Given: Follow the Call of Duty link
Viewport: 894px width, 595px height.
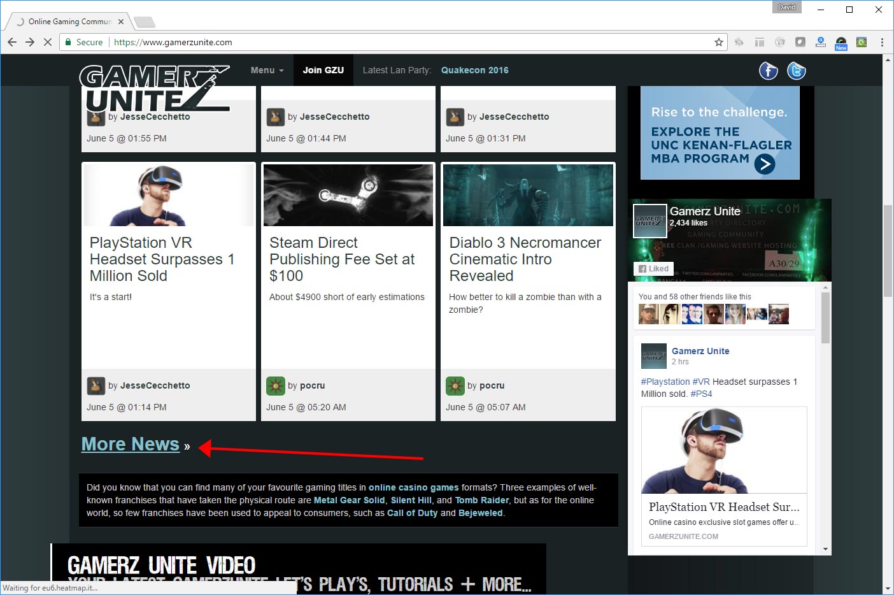Looking at the screenshot, I should click(x=413, y=513).
